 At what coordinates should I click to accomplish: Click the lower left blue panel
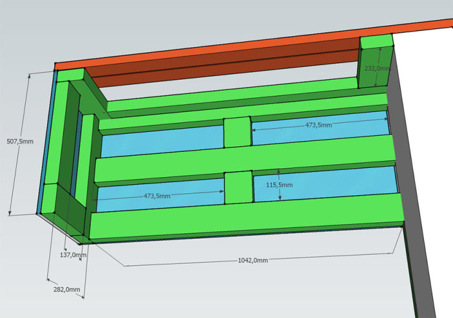(x=160, y=195)
